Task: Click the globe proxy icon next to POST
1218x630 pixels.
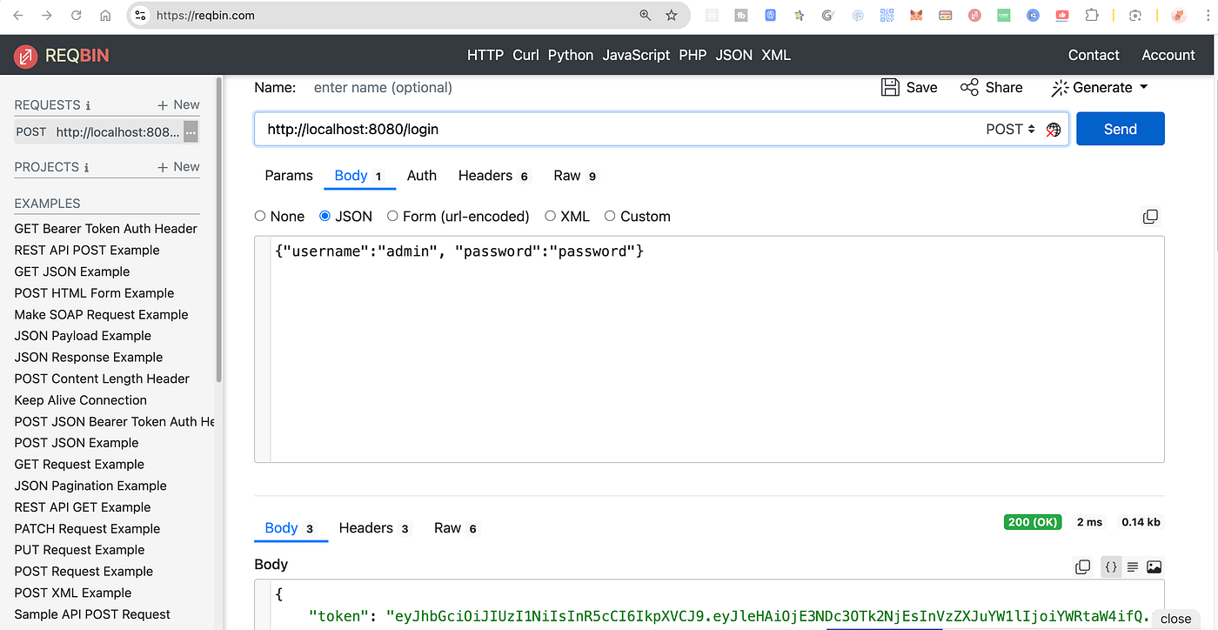Action: point(1053,128)
